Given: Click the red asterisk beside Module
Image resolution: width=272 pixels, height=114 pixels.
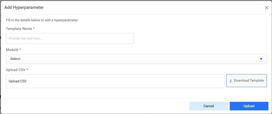Looking at the screenshot, I should coord(20,49).
